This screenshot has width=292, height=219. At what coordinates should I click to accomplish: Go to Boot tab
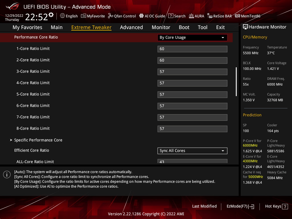click(x=184, y=27)
